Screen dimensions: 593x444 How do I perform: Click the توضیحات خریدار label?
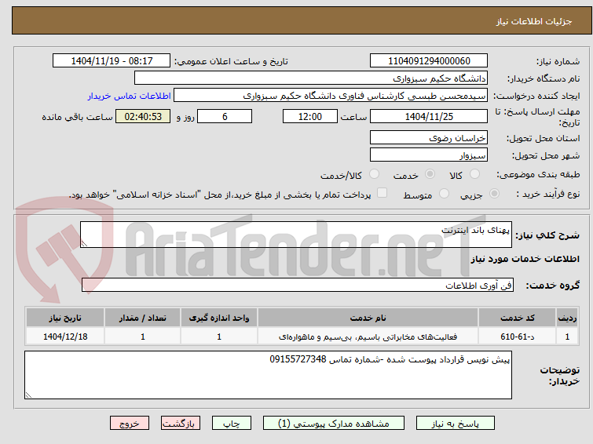[x=559, y=375]
